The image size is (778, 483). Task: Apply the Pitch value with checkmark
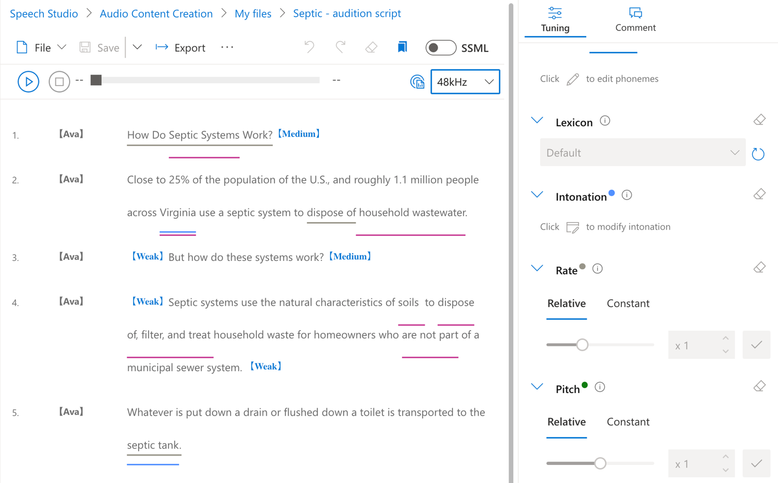[757, 463]
